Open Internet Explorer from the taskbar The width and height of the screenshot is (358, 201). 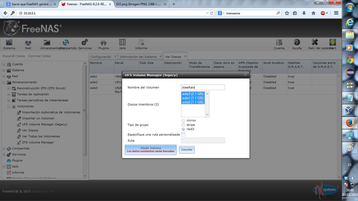tap(350, 22)
